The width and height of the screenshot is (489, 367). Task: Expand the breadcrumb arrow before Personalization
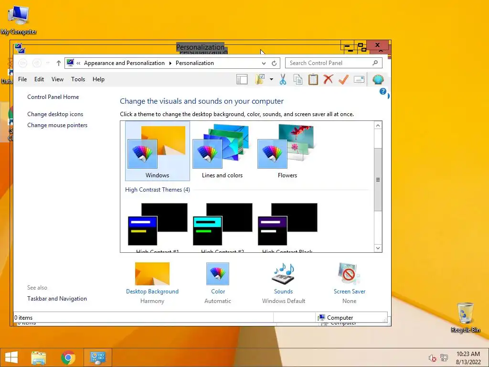170,63
